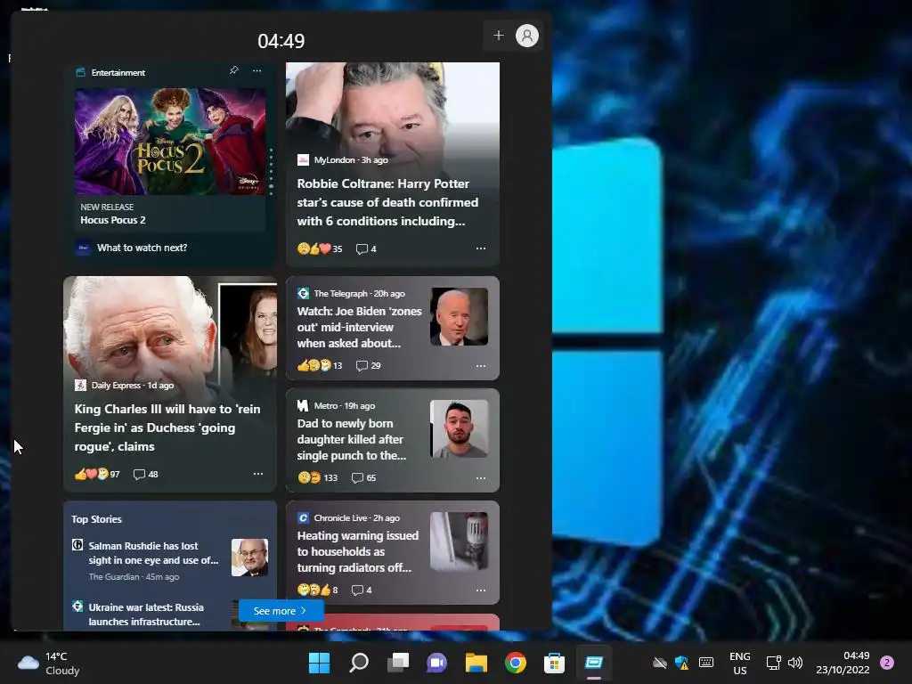
Task: Open Windows Security tray icon
Action: point(681,663)
